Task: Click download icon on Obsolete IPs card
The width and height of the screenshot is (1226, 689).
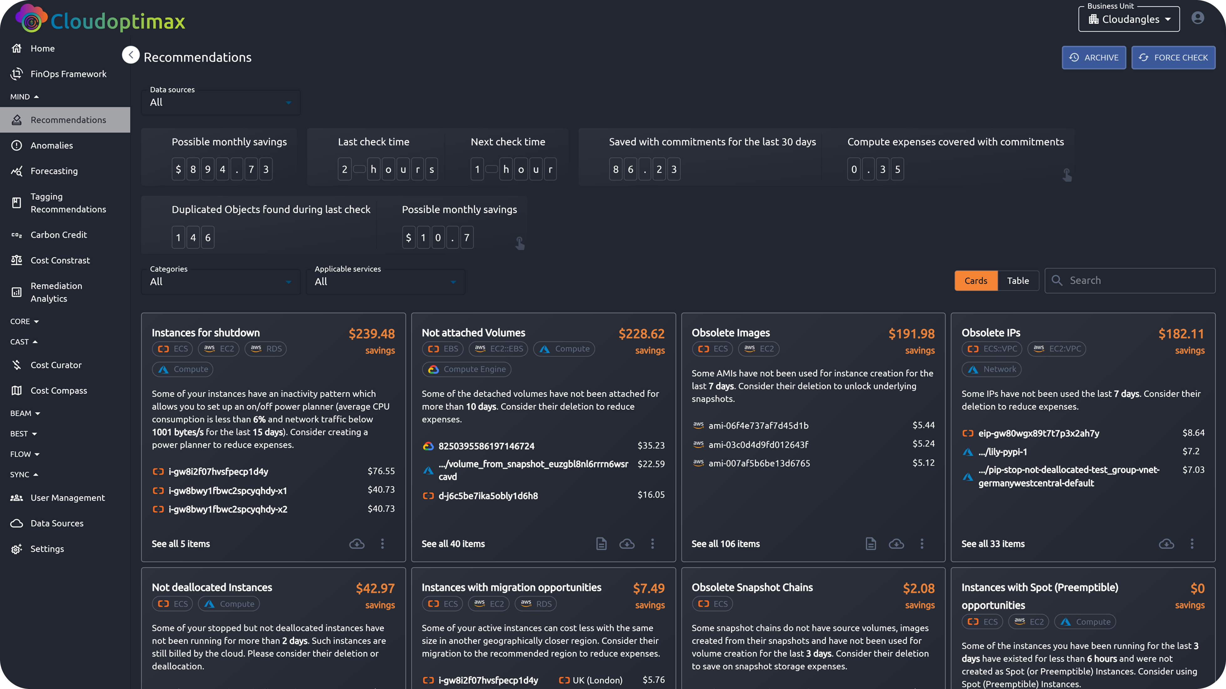Action: pyautogui.click(x=1166, y=543)
